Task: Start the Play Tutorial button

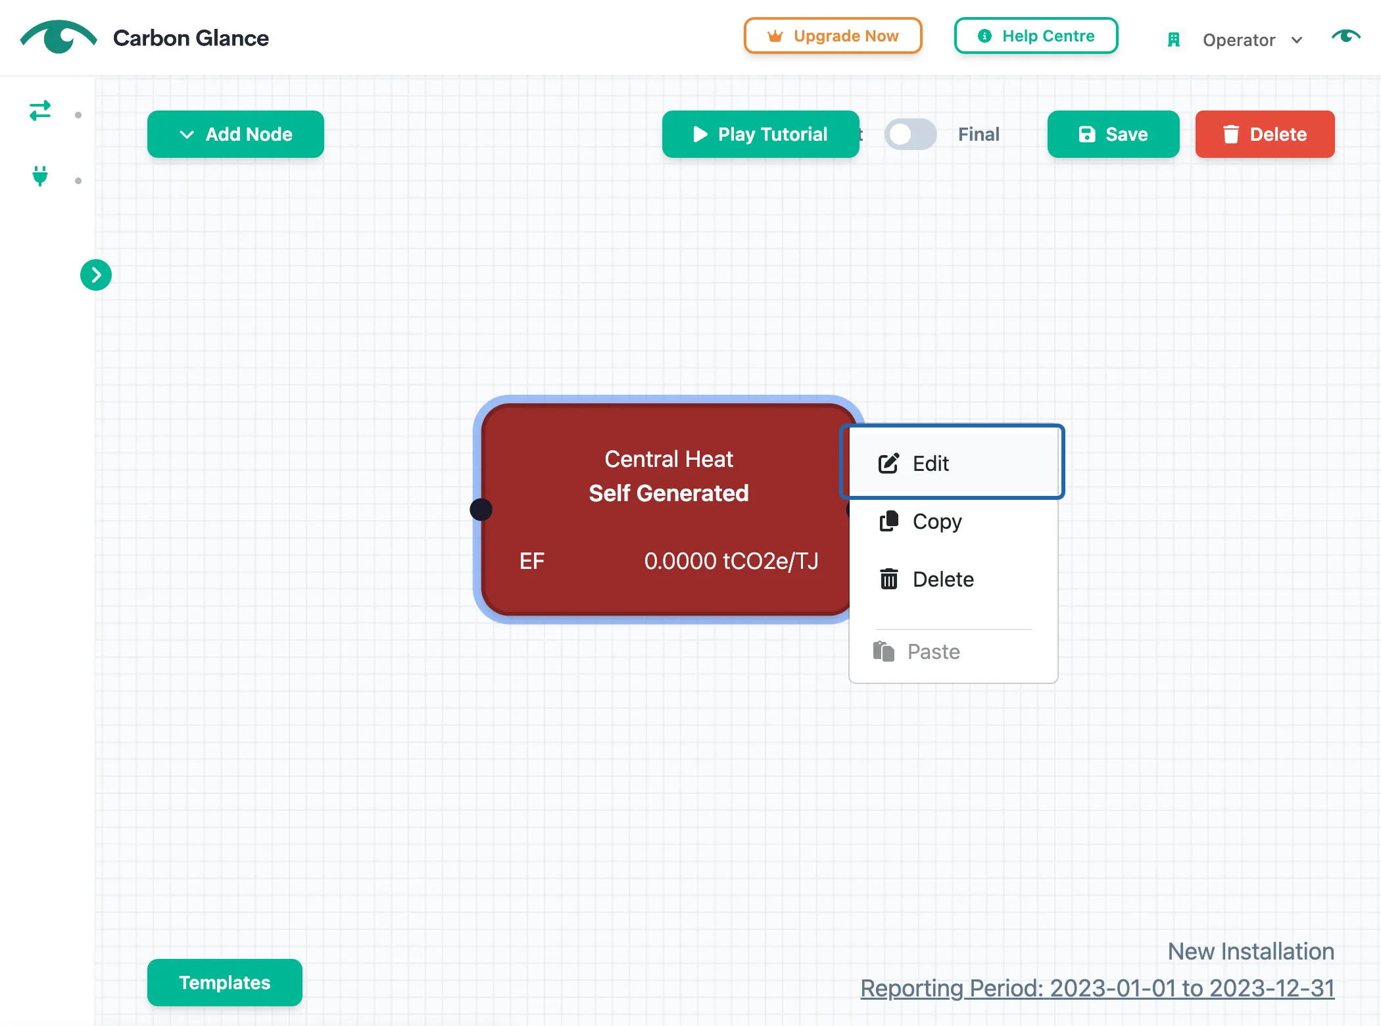Action: click(760, 134)
